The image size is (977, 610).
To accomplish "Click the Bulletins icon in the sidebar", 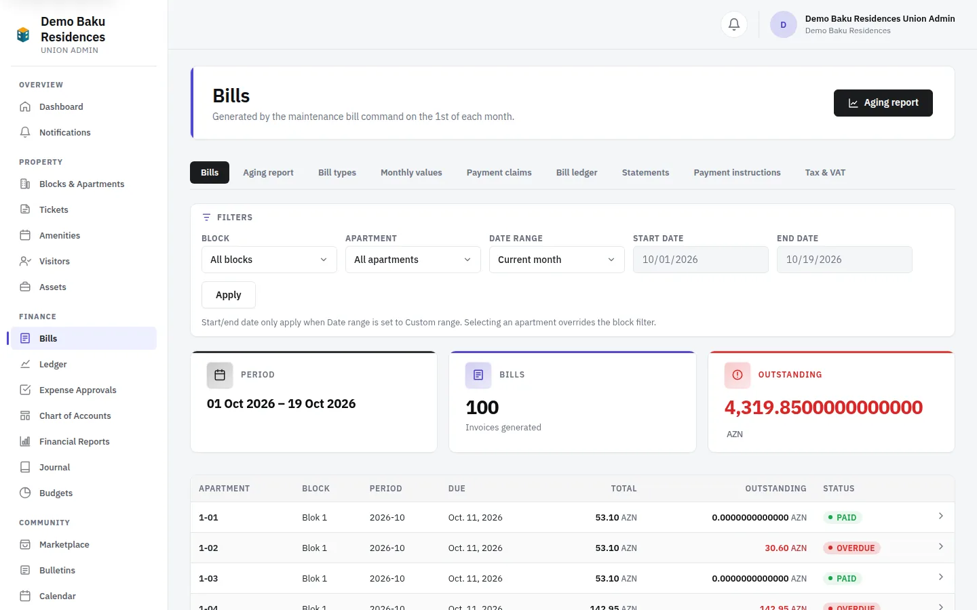I will point(25,570).
